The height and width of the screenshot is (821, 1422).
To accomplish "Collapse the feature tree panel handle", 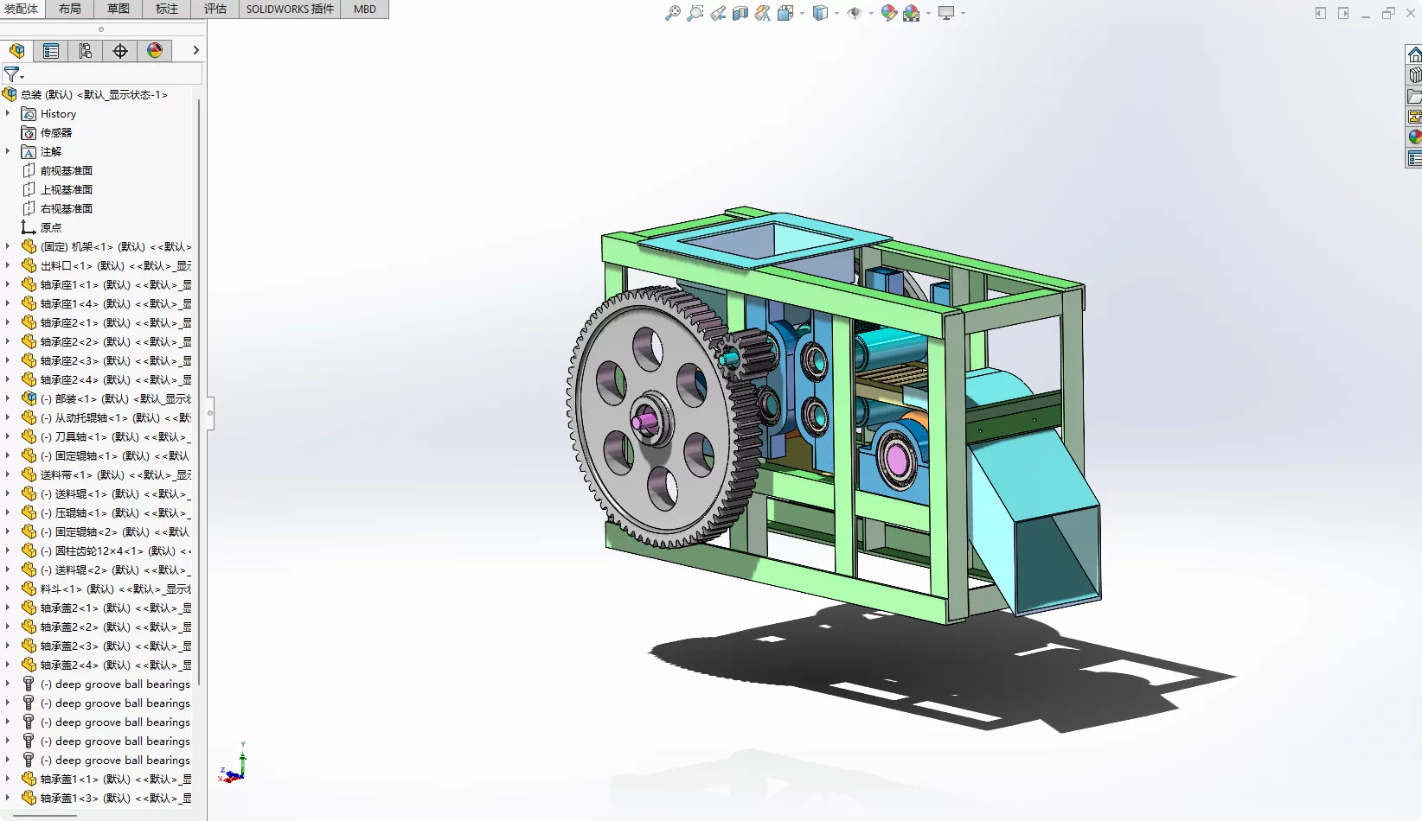I will click(209, 412).
